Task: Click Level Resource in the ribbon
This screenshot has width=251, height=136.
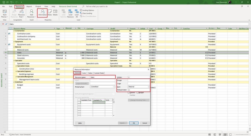Action: point(71,14)
